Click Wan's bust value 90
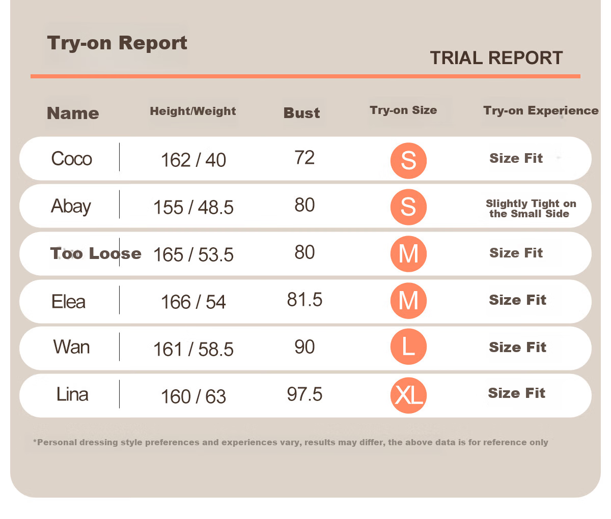This screenshot has width=611, height=519. (304, 347)
